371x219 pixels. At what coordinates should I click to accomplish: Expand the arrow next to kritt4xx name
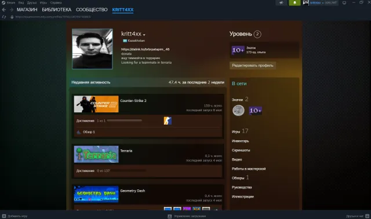click(x=144, y=35)
